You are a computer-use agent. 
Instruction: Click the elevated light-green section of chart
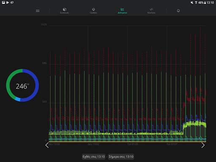194,124
